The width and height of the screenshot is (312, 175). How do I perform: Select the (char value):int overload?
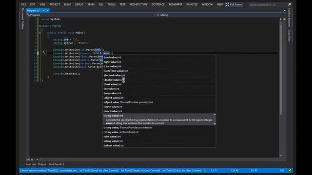click(159, 66)
